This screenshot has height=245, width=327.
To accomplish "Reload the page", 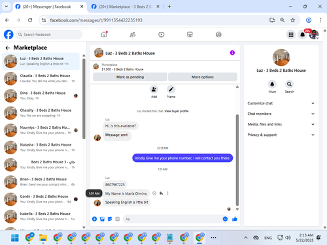I will point(30,20).
